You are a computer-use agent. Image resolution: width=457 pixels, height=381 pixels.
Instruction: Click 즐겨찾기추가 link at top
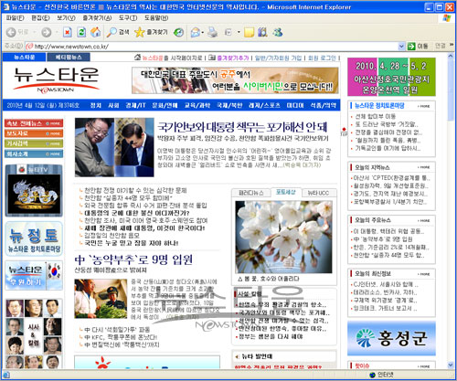click(233, 58)
